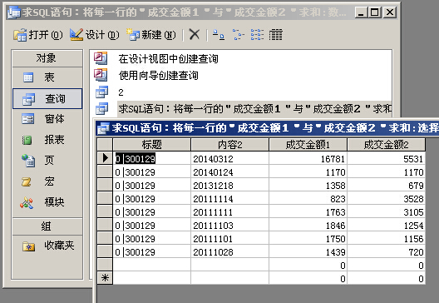The height and width of the screenshot is (303, 439).
Task: Click the 内容2 column header
Action: coord(229,145)
